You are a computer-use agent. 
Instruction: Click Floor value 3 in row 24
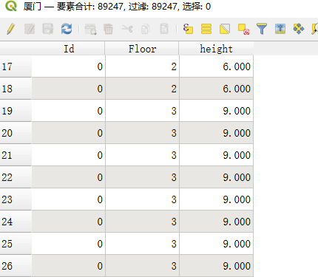click(143, 222)
